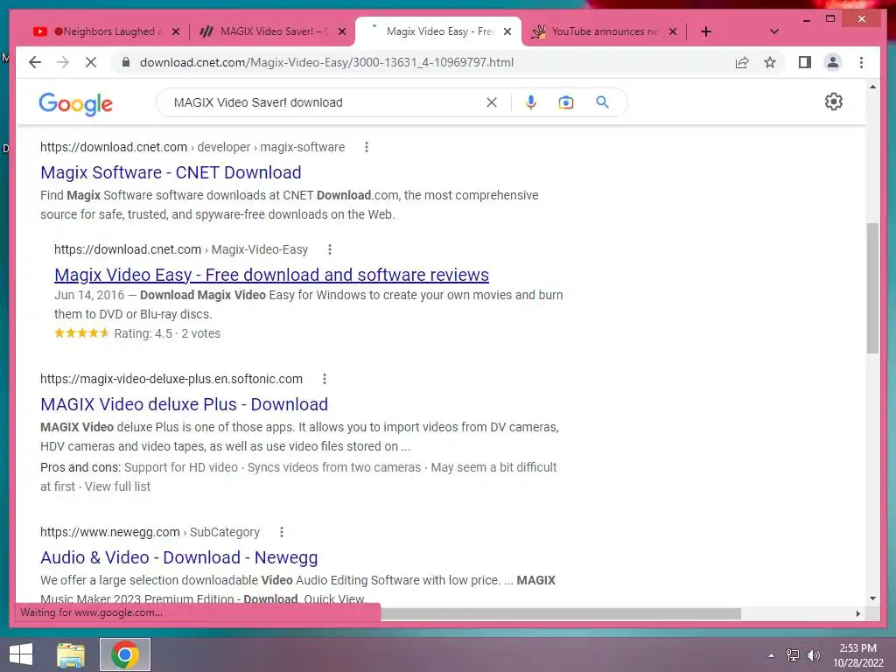The image size is (896, 672).
Task: Open Magix Video Easy free download link
Action: point(271,274)
